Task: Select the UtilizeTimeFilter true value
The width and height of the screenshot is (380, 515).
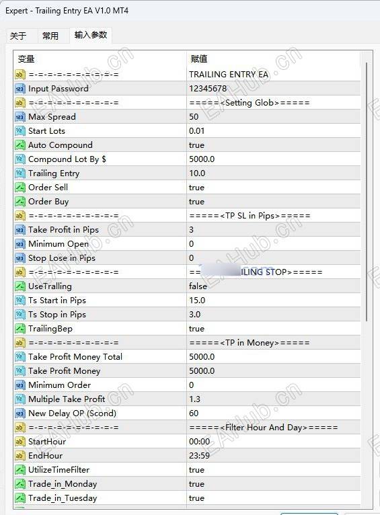Action: [x=196, y=470]
